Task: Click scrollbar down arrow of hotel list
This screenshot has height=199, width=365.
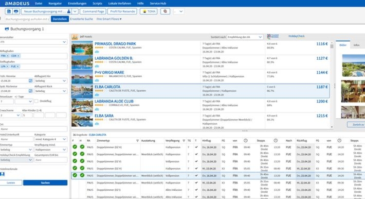Action: click(x=332, y=127)
